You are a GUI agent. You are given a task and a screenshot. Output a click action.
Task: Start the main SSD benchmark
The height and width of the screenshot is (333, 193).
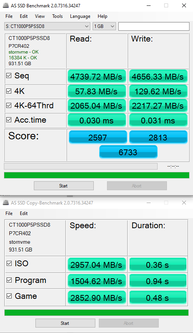64,186
